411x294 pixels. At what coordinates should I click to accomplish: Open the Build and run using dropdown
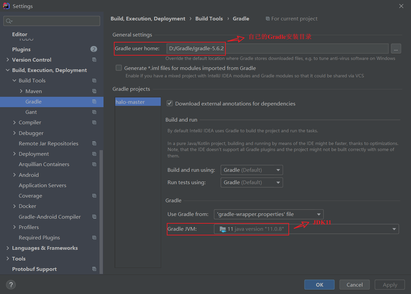[252, 170]
